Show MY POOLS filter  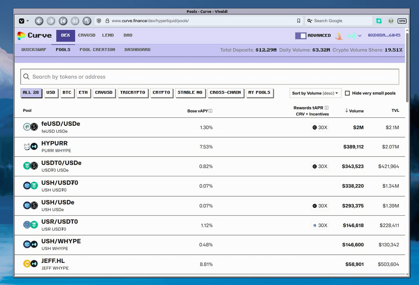click(x=260, y=93)
